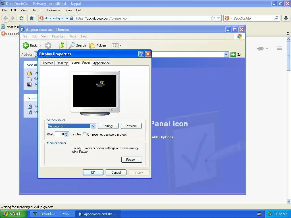Open the Bookmarks menu in Mypal browser
This screenshot has width=291, height=218.
[53, 10]
